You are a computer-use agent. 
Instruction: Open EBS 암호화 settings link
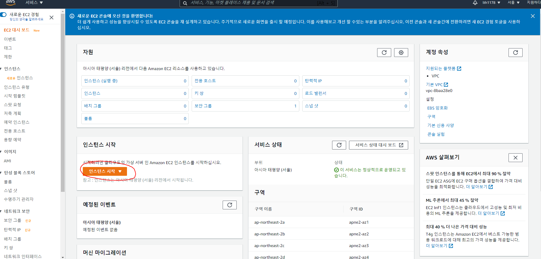pos(437,108)
